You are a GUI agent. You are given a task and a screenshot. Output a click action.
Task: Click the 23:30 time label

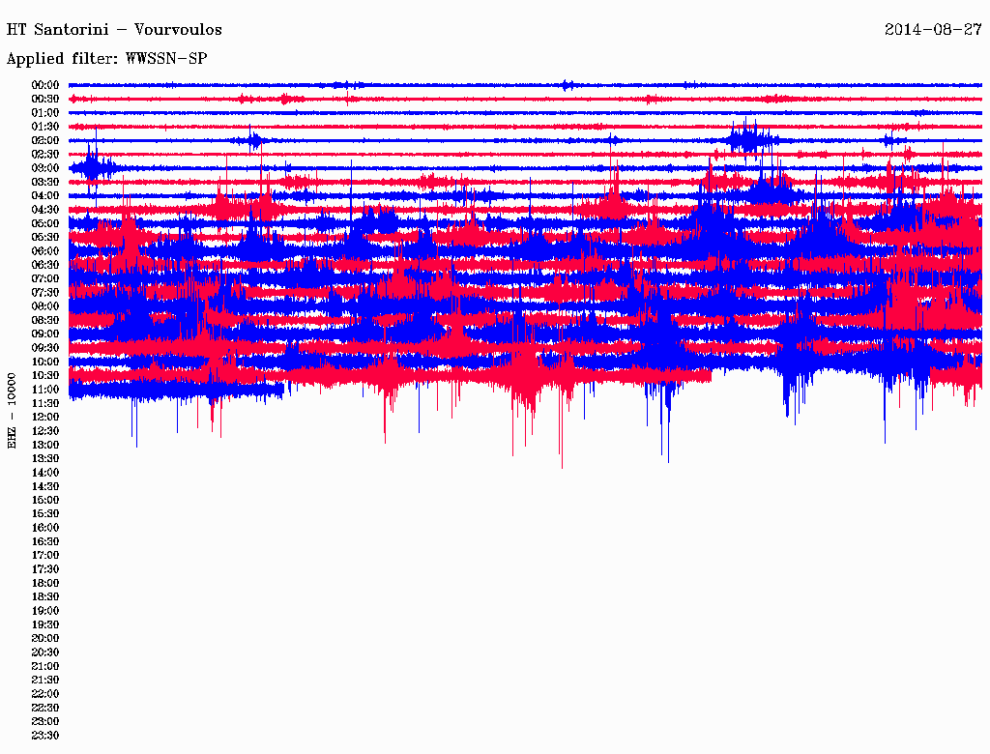point(45,735)
